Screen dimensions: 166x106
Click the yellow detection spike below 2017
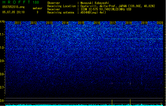[112, 103]
